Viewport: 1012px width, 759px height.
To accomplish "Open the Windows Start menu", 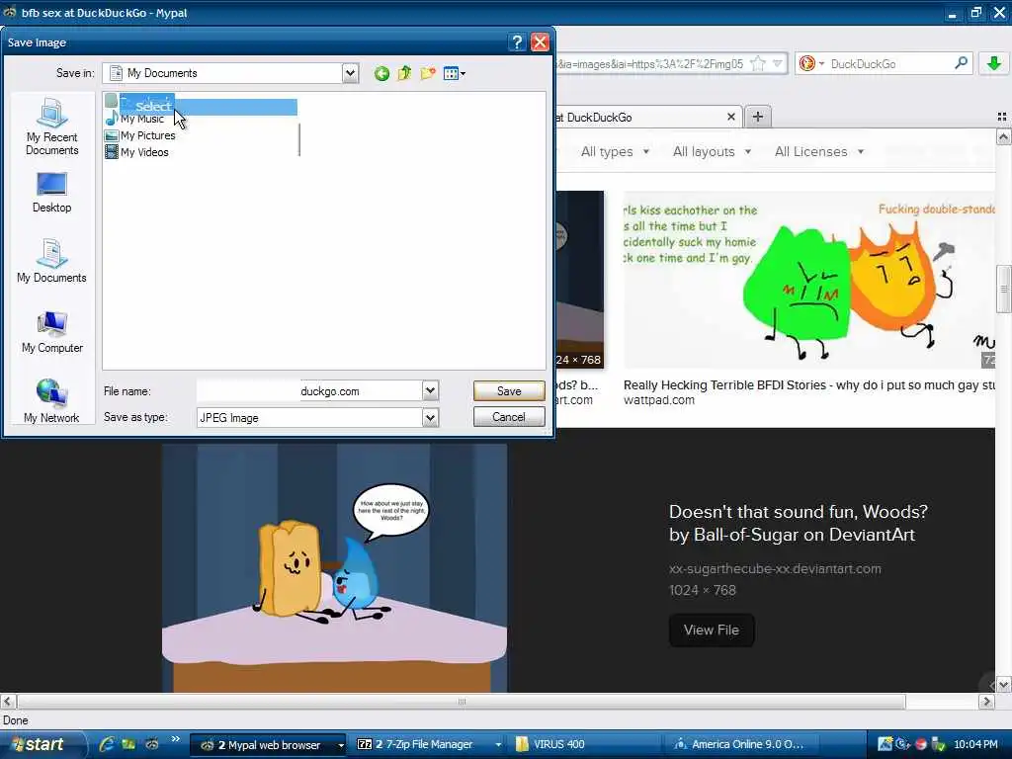I will point(42,745).
